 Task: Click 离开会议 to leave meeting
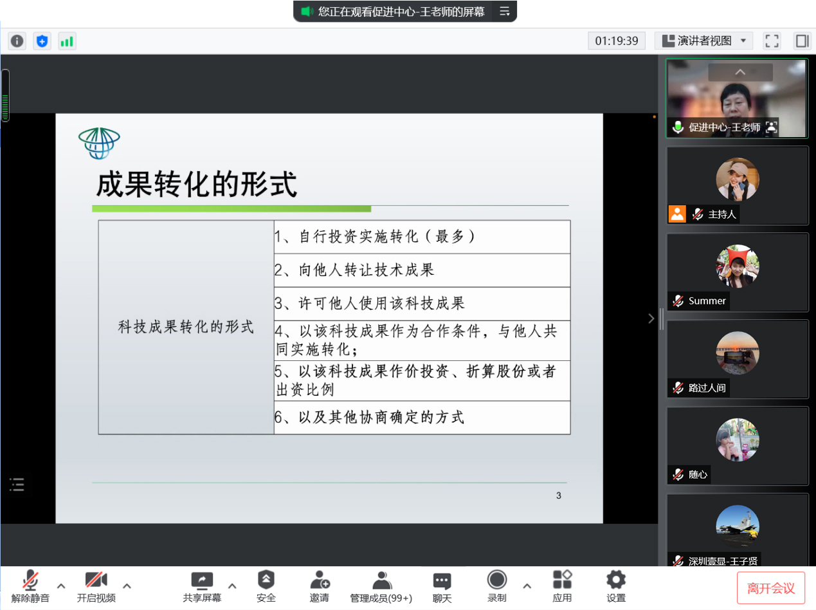770,588
